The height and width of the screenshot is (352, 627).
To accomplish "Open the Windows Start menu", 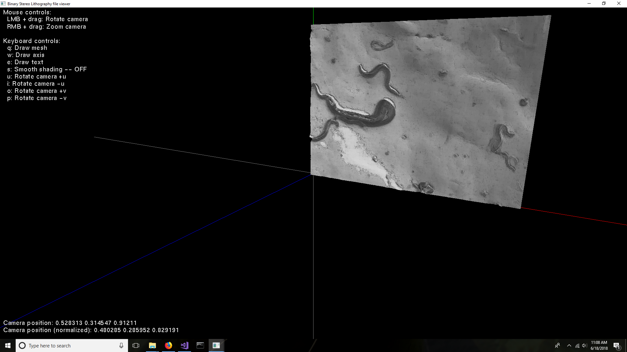I will [8, 345].
